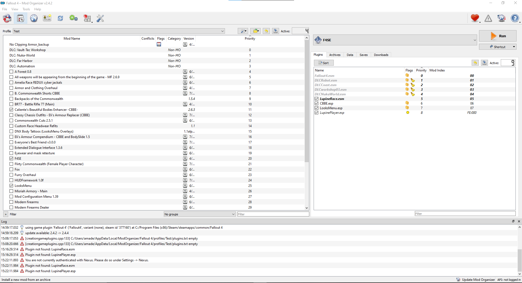
Task: Expand the Filter sidebar arrow
Action: pyautogui.click(x=6, y=214)
